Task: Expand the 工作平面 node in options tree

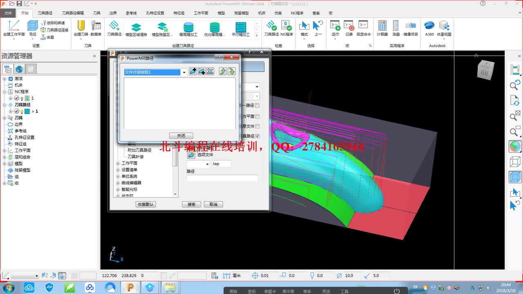Action: click(x=118, y=163)
